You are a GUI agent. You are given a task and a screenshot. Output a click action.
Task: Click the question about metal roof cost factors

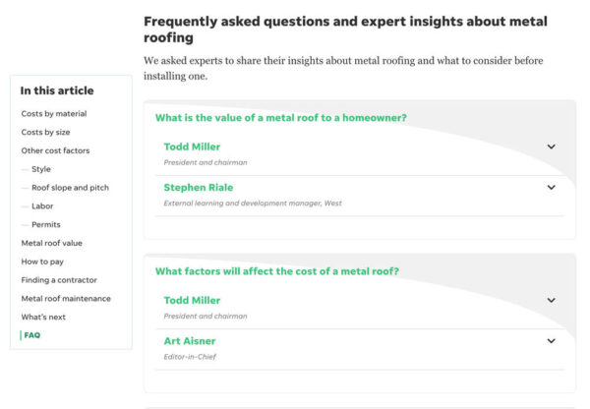pos(277,271)
